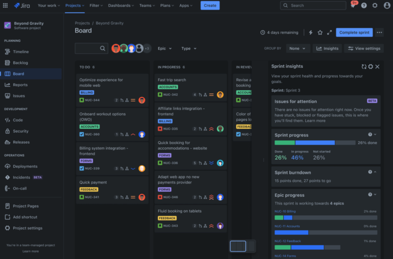The image size is (393, 259).
Task: Click the Create button
Action: coord(210,5)
